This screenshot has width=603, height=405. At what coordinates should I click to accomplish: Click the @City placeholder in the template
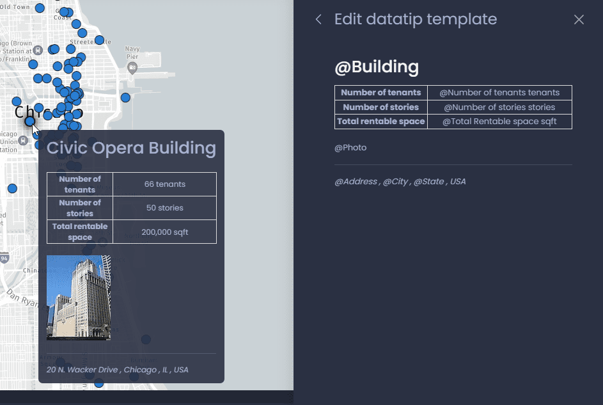point(395,182)
